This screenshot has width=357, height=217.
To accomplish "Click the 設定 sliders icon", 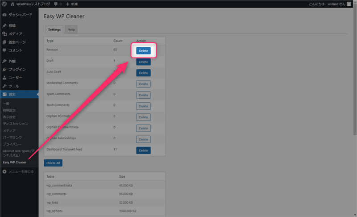I will coord(4,94).
